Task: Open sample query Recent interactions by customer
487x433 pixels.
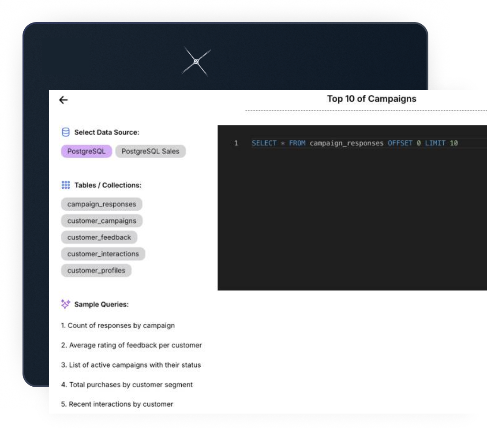Action: pyautogui.click(x=117, y=404)
